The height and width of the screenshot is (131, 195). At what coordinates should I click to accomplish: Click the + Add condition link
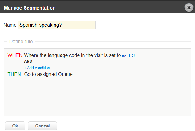(37, 68)
